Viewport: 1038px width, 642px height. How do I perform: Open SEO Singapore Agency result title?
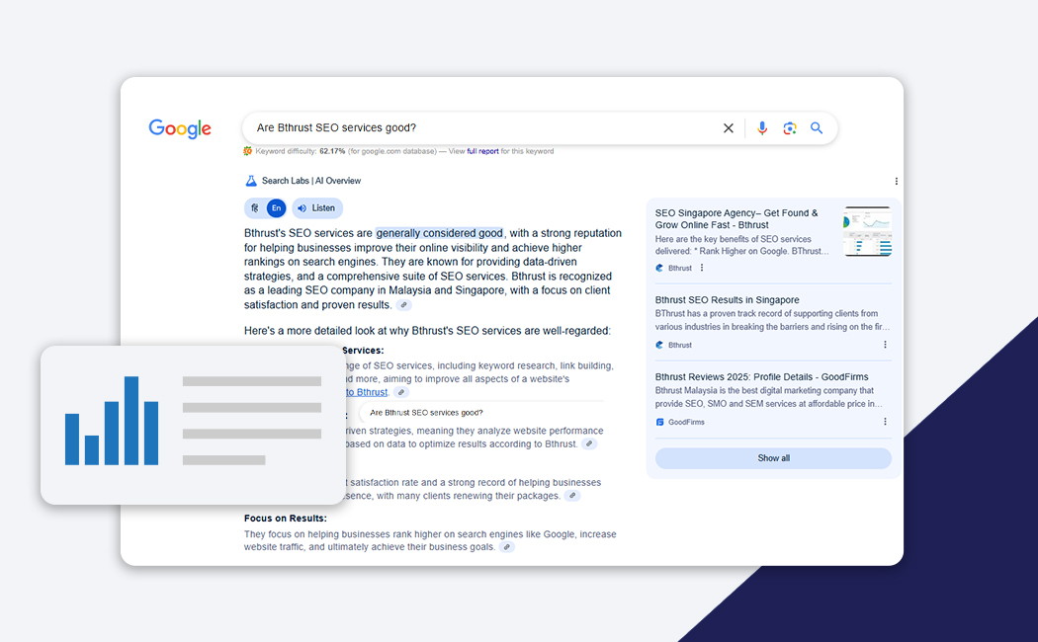point(736,219)
